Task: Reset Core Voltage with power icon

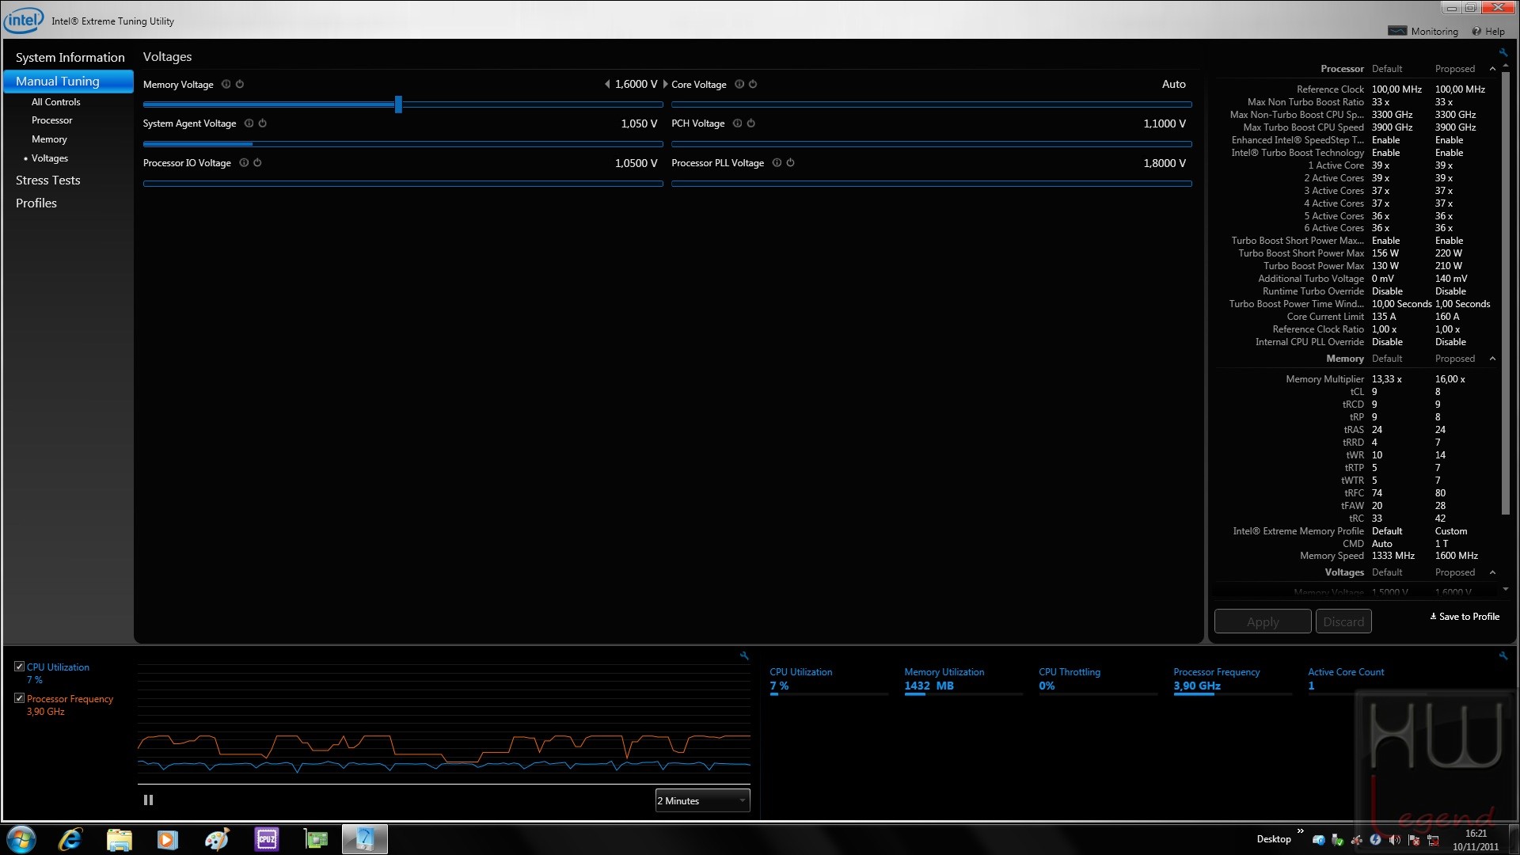Action: click(x=753, y=85)
